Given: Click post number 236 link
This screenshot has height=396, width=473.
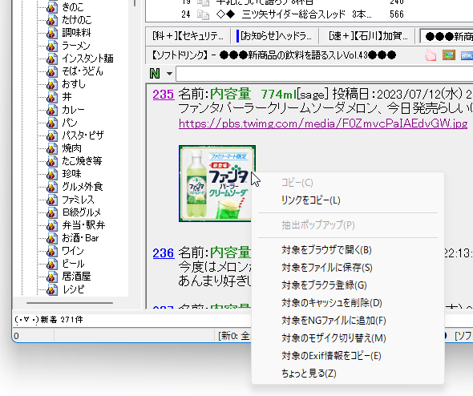Looking at the screenshot, I should (164, 253).
